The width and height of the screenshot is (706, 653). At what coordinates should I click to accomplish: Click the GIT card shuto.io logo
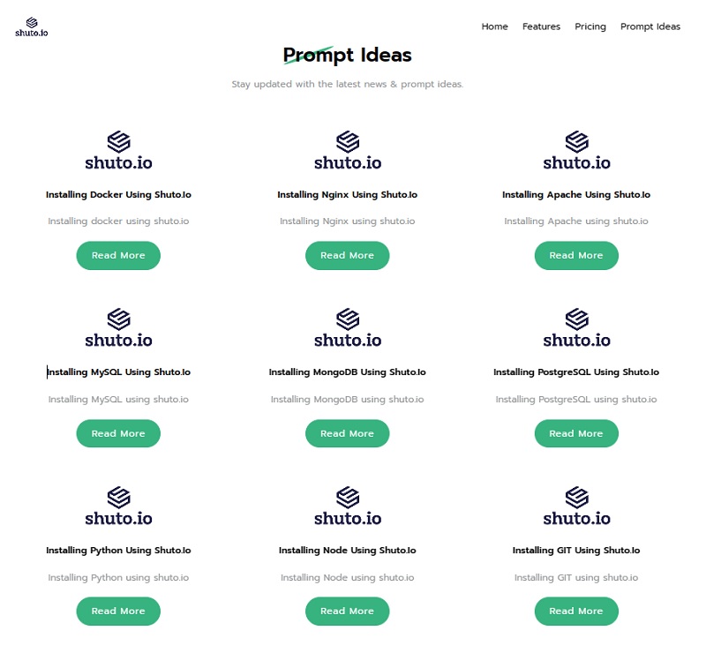pyautogui.click(x=576, y=507)
